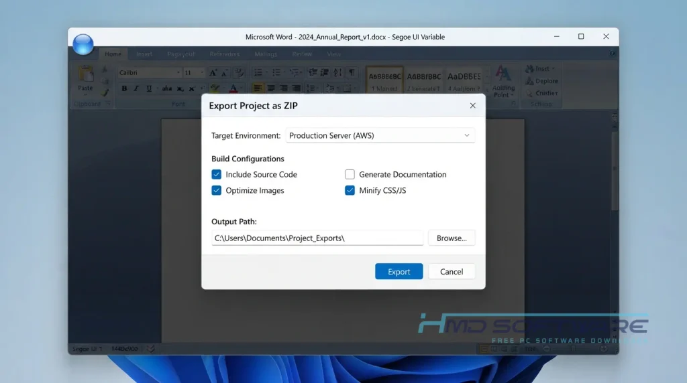Screen dimensions: 687x383
Task: Open the Review ribbon tab
Action: (x=302, y=54)
